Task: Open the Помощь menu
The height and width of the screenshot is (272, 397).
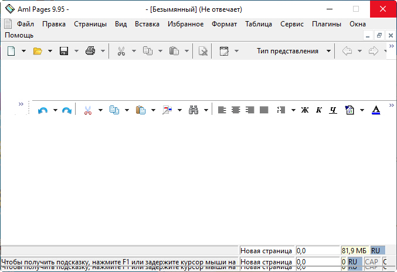Action: point(19,35)
